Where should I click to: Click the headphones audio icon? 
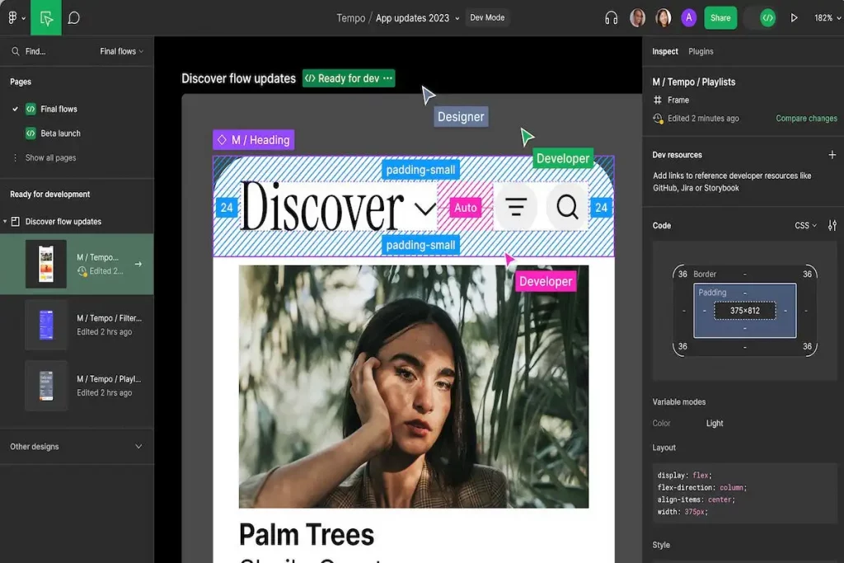click(611, 18)
